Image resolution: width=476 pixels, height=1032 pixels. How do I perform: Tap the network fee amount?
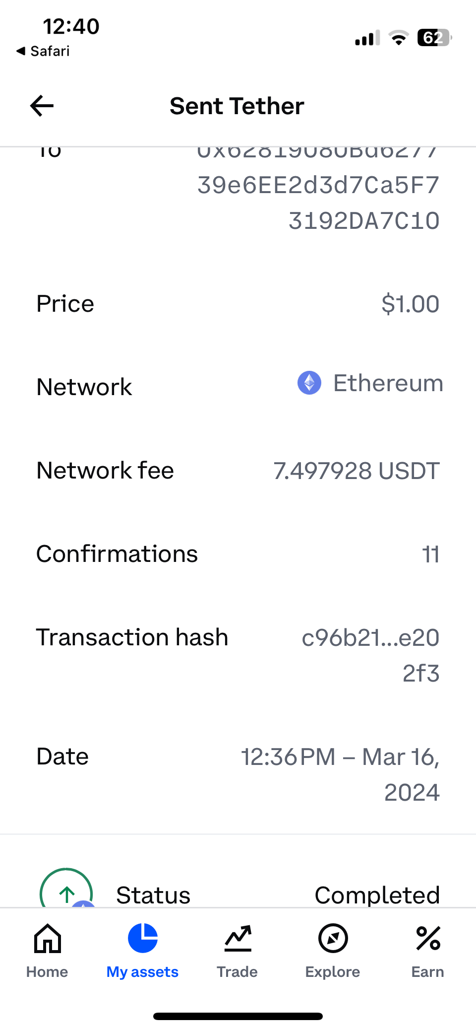coord(357,471)
